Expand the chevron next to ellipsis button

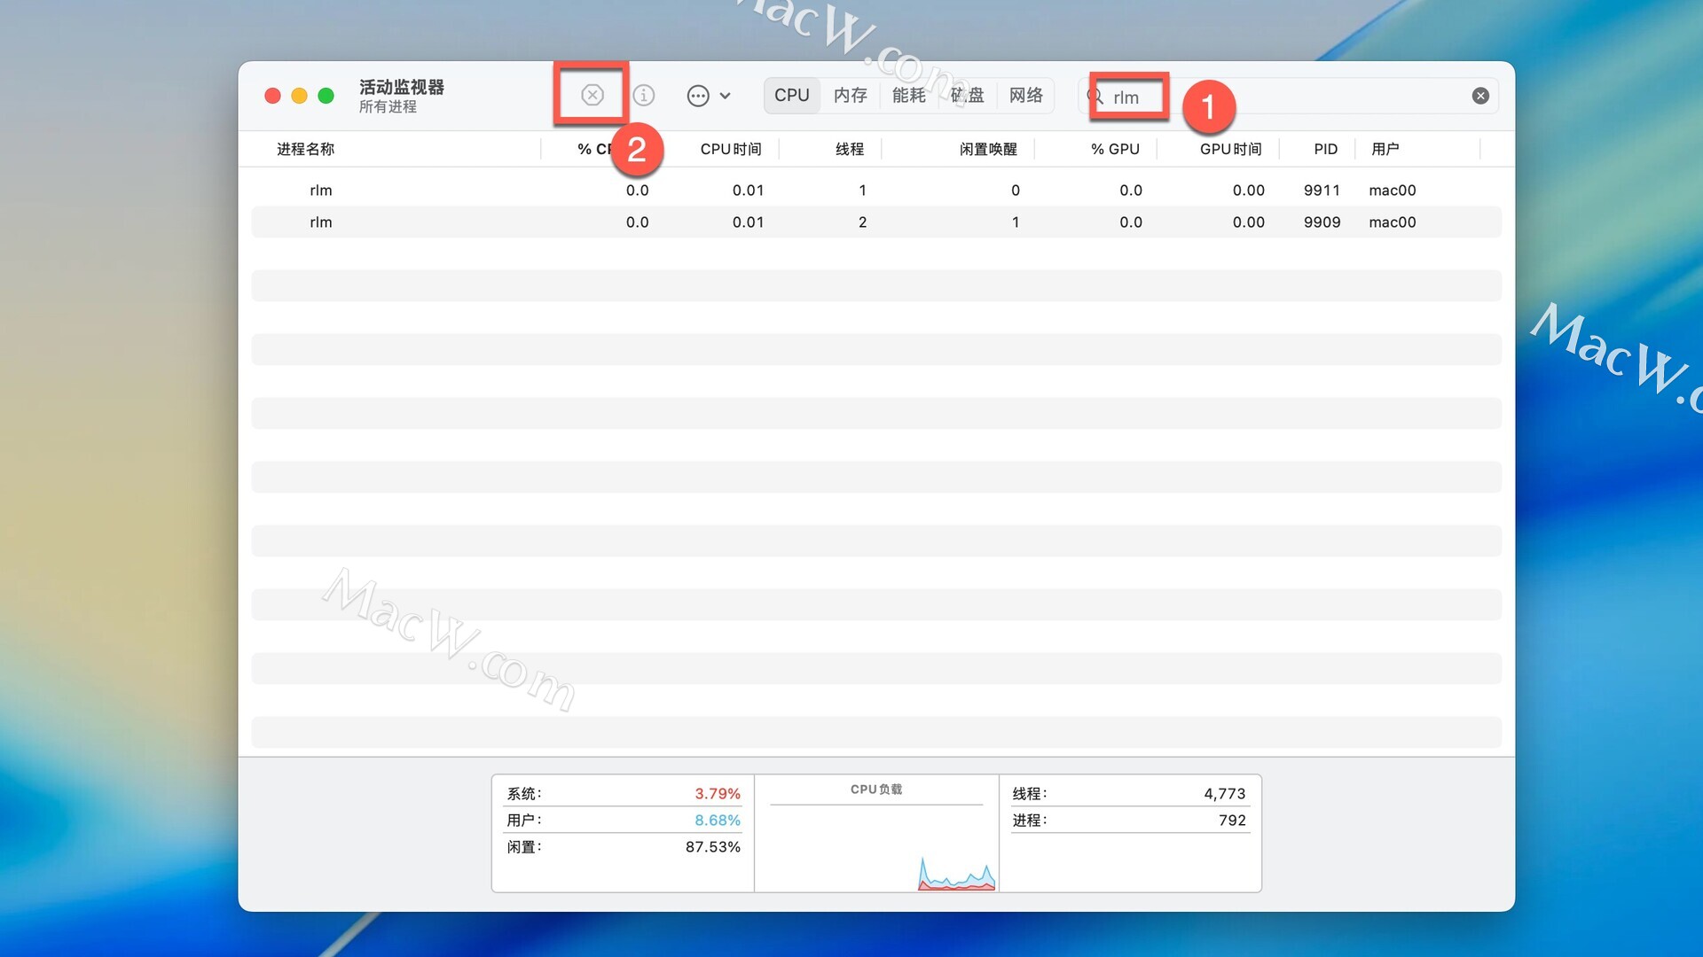pyautogui.click(x=726, y=96)
